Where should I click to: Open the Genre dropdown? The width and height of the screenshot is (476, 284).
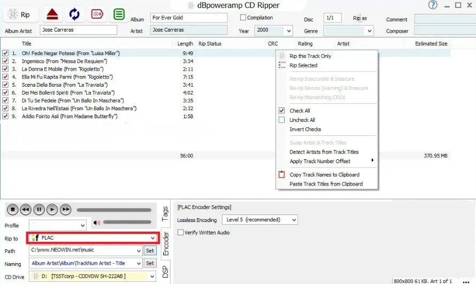click(369, 30)
